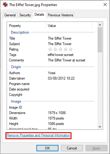Select the Copyright property row
The width and height of the screenshot is (110, 154).
[52, 95]
